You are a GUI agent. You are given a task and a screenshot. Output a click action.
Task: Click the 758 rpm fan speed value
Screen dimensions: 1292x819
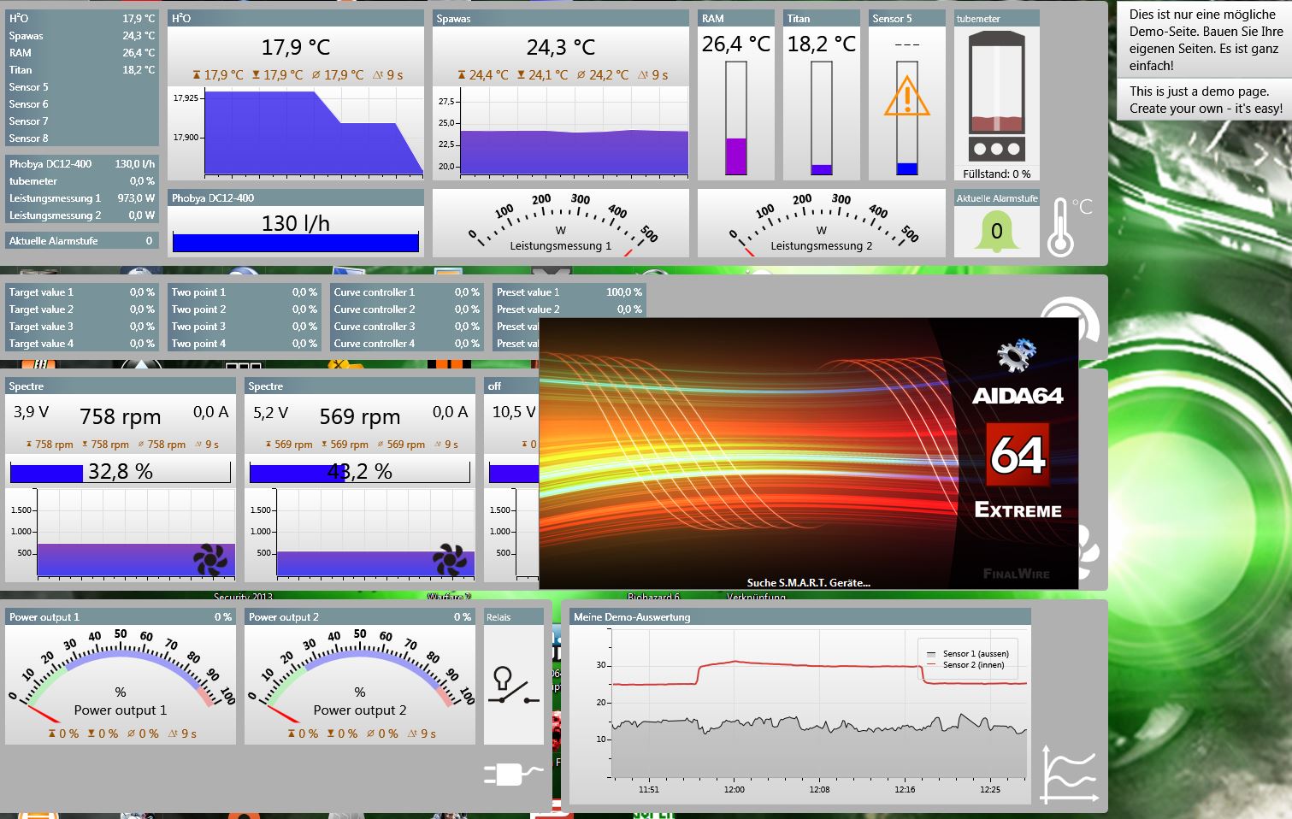pos(121,416)
